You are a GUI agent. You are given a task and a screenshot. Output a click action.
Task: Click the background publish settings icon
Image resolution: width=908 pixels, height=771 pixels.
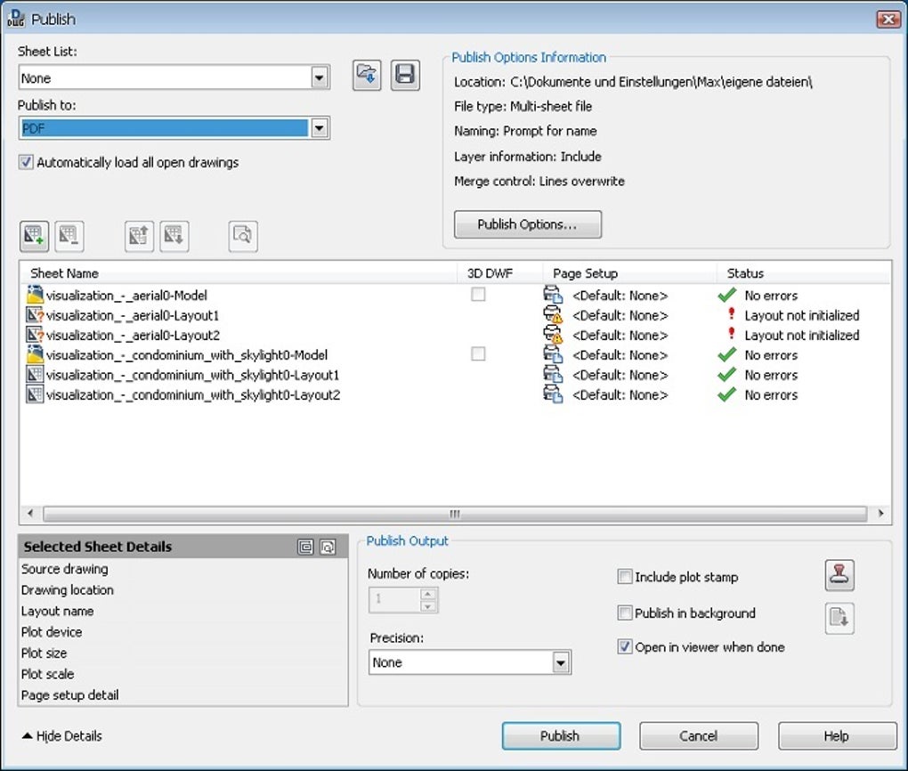click(839, 618)
